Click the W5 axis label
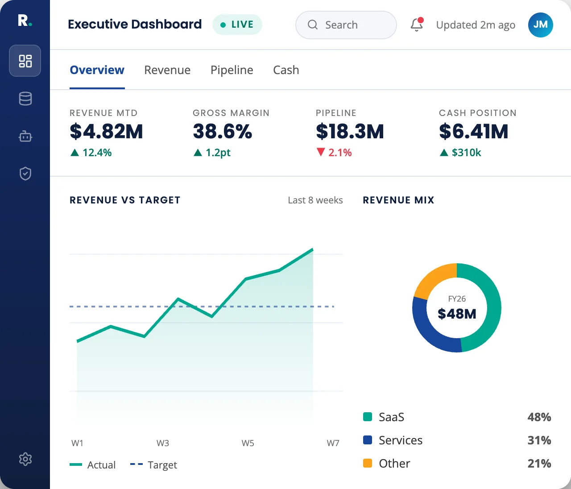 (x=248, y=443)
